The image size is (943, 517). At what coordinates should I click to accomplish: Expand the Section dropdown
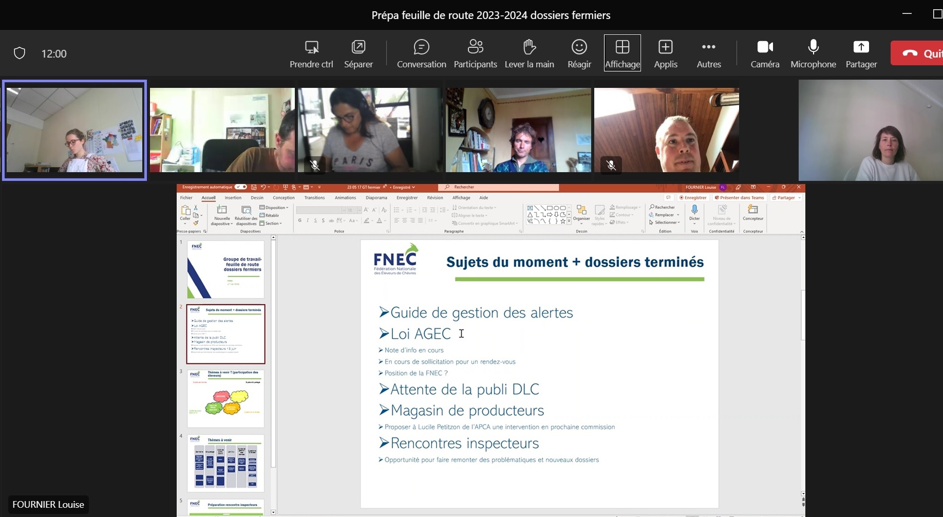271,224
